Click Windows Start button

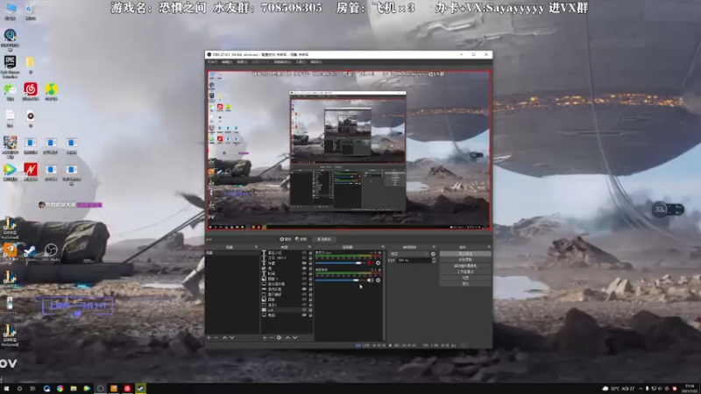[x=6, y=389]
